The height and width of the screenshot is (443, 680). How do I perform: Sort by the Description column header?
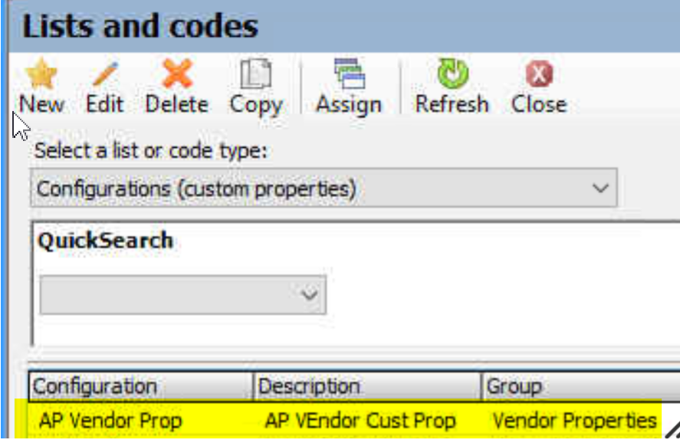point(367,386)
